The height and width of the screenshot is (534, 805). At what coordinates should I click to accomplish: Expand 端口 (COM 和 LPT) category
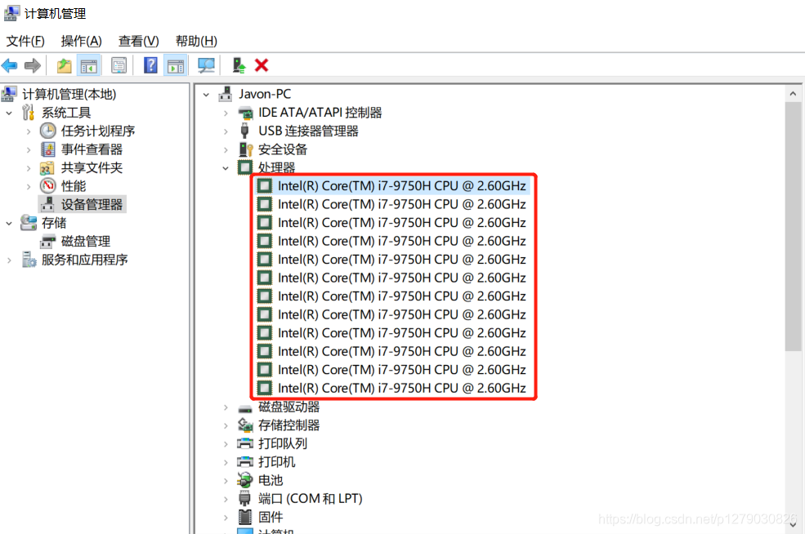coord(226,499)
